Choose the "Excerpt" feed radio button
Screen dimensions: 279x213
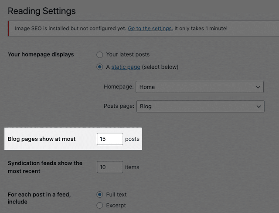tap(100, 205)
